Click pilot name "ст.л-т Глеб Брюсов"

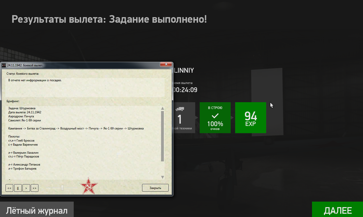pyautogui.click(x=21, y=141)
